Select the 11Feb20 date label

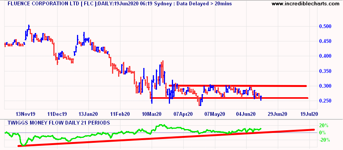pos(120,114)
